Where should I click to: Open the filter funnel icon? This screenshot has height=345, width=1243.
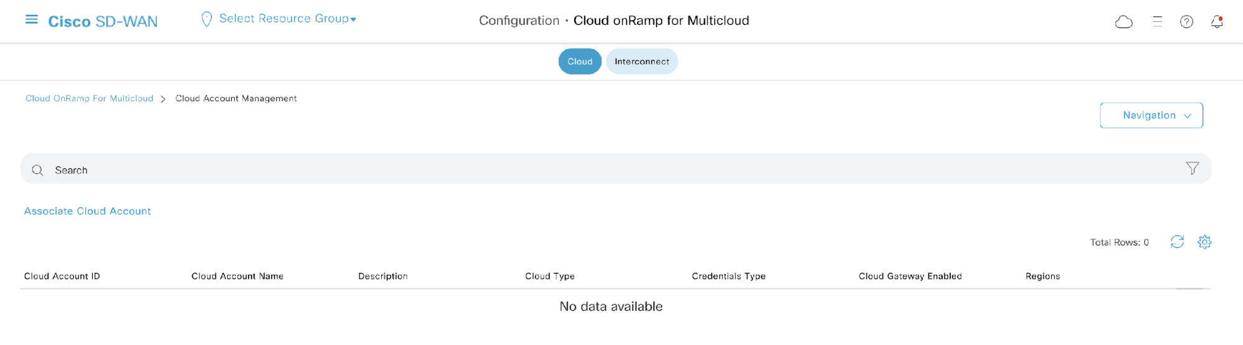[x=1193, y=168]
